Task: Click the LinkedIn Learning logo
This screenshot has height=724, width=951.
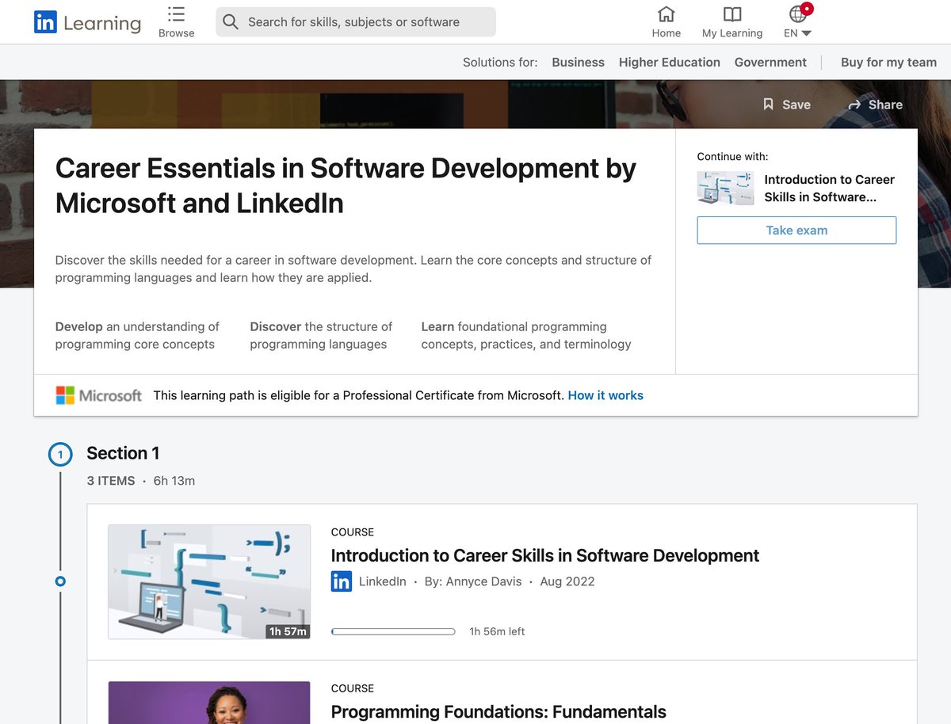Action: click(x=87, y=23)
